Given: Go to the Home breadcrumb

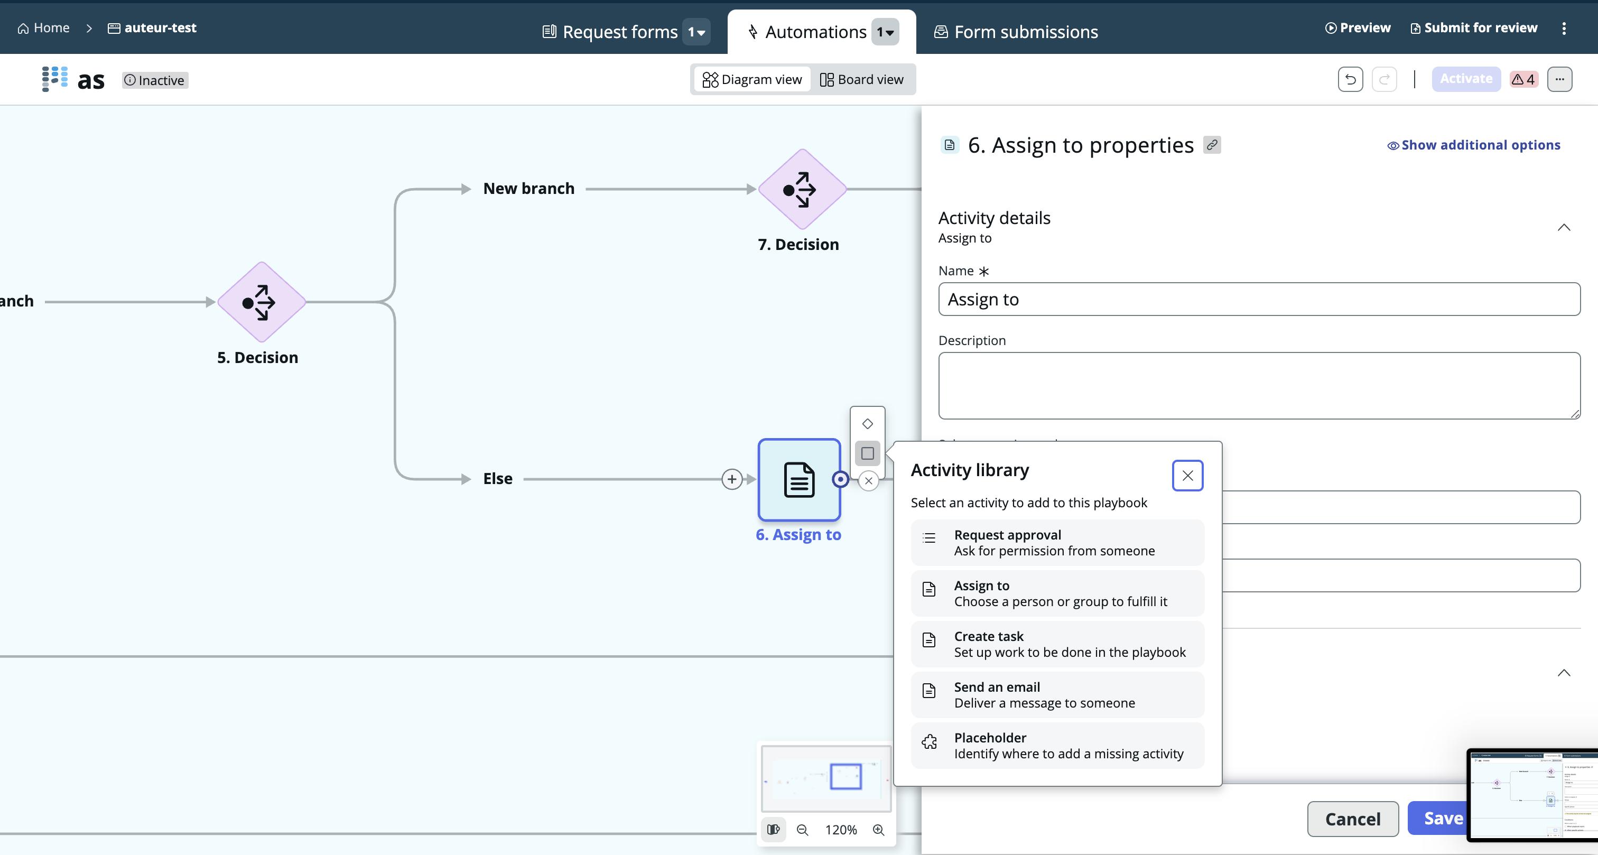Looking at the screenshot, I should (x=43, y=28).
